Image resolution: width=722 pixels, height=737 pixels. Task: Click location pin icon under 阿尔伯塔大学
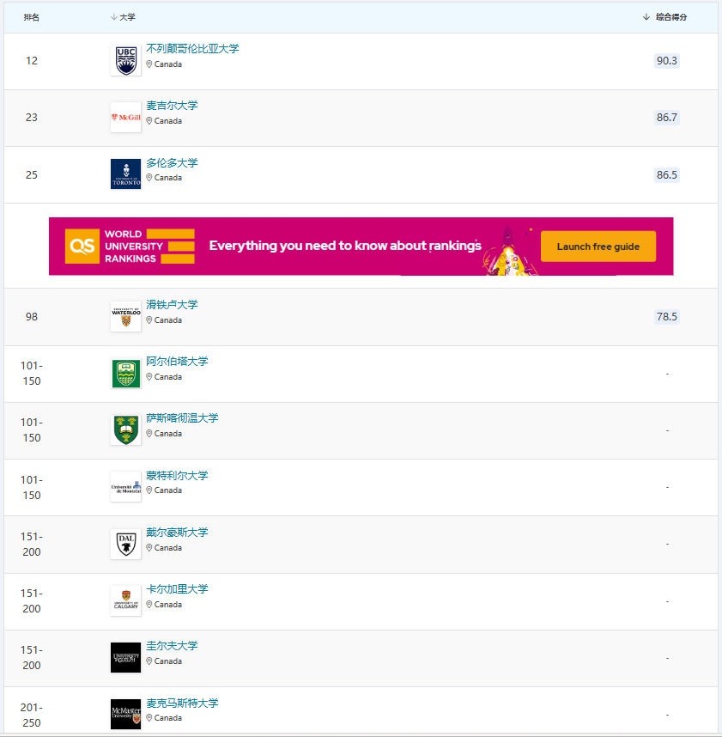pyautogui.click(x=149, y=377)
